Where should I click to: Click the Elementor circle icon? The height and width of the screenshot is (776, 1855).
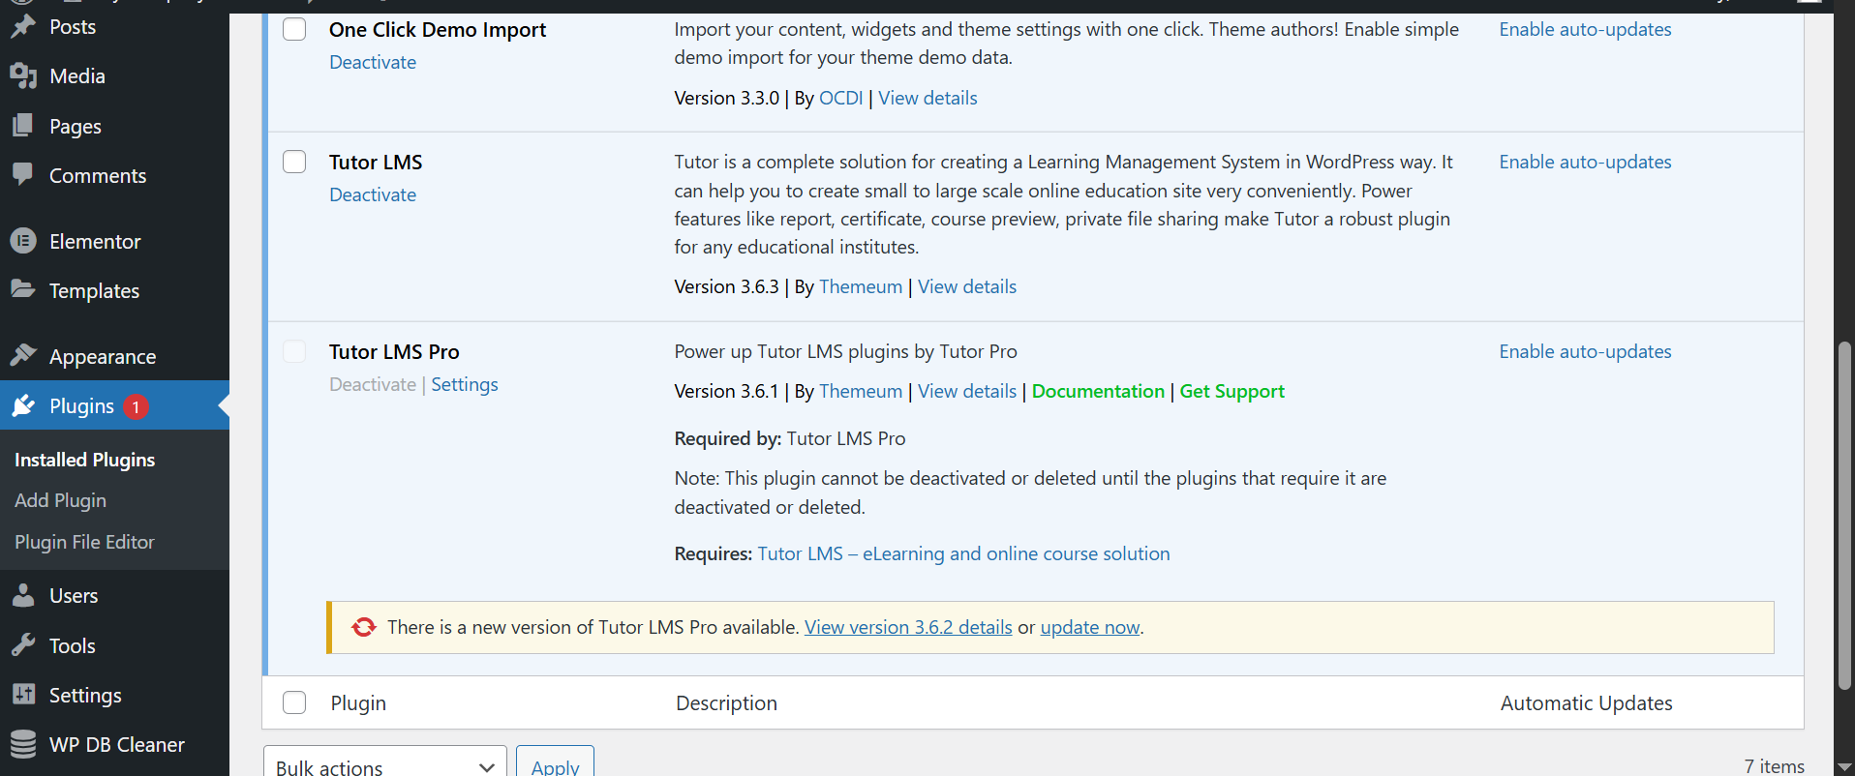pyautogui.click(x=23, y=241)
